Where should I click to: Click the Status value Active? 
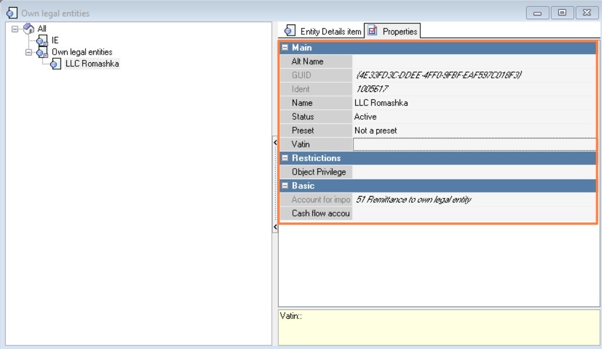[x=365, y=116]
